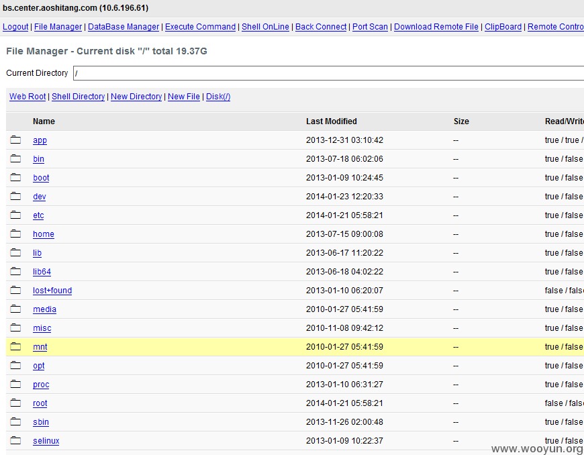This screenshot has height=455, width=584.
Task: Click the bs.center.aoshitang.com host title
Action: point(75,8)
